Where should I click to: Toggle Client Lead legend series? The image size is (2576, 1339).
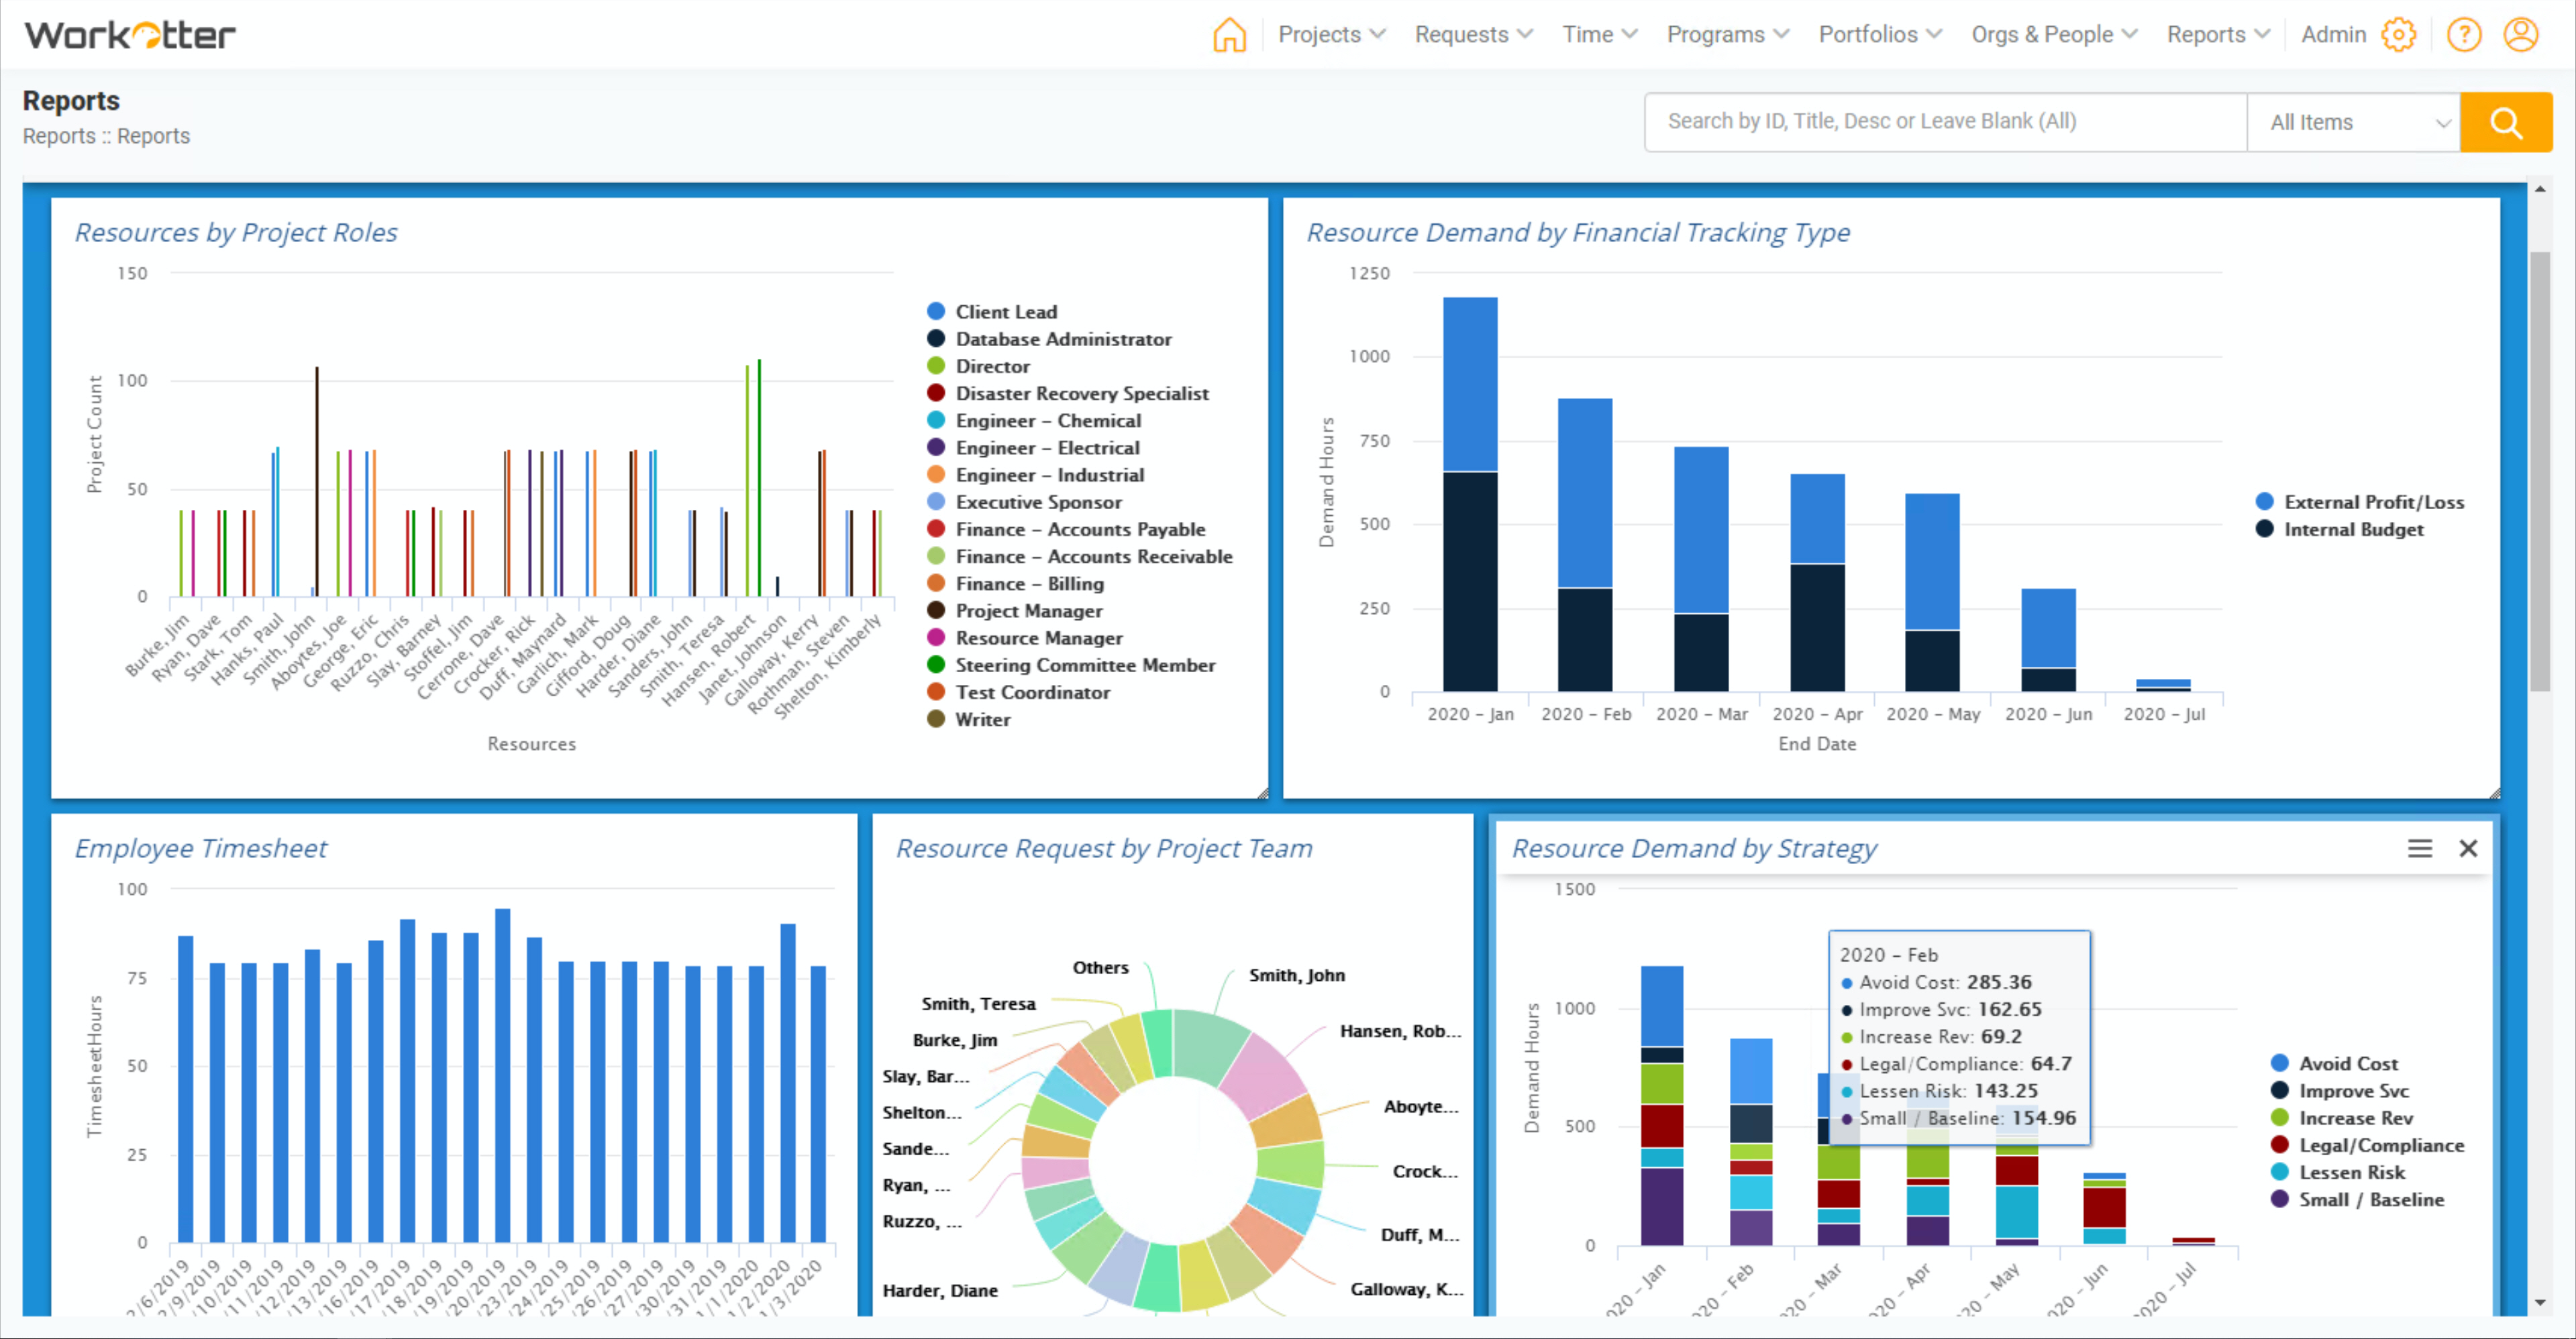(x=1005, y=312)
